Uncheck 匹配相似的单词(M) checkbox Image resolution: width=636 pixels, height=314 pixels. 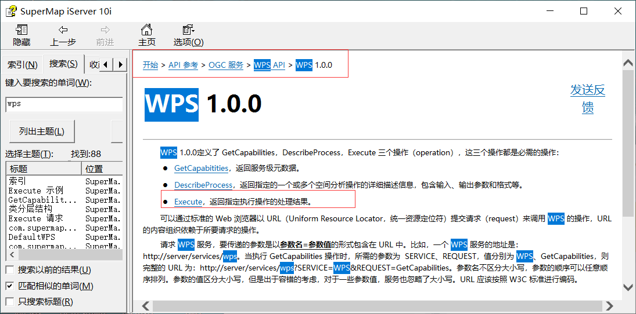pyautogui.click(x=10, y=286)
